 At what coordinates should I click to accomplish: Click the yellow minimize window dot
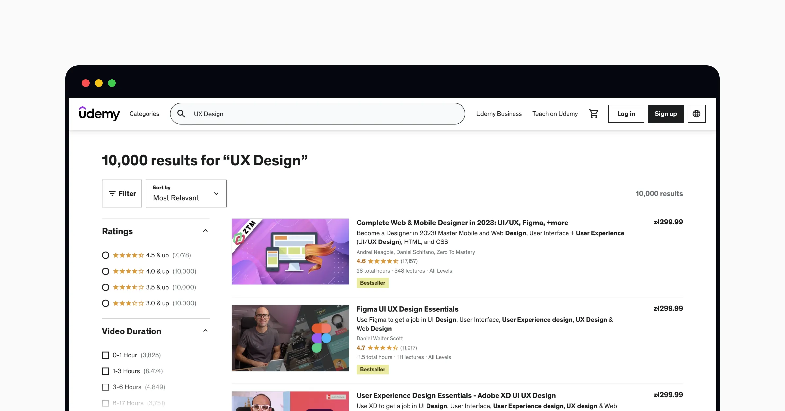pyautogui.click(x=99, y=83)
